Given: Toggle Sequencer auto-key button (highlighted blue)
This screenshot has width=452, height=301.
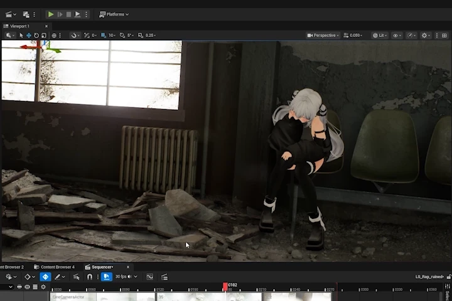Looking at the screenshot, I should [46, 277].
